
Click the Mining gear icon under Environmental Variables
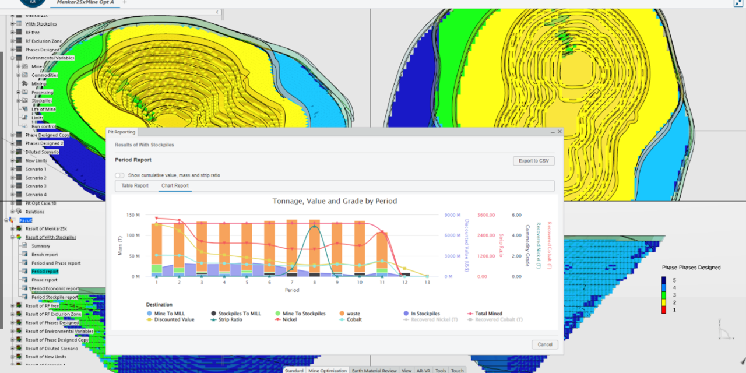24,84
